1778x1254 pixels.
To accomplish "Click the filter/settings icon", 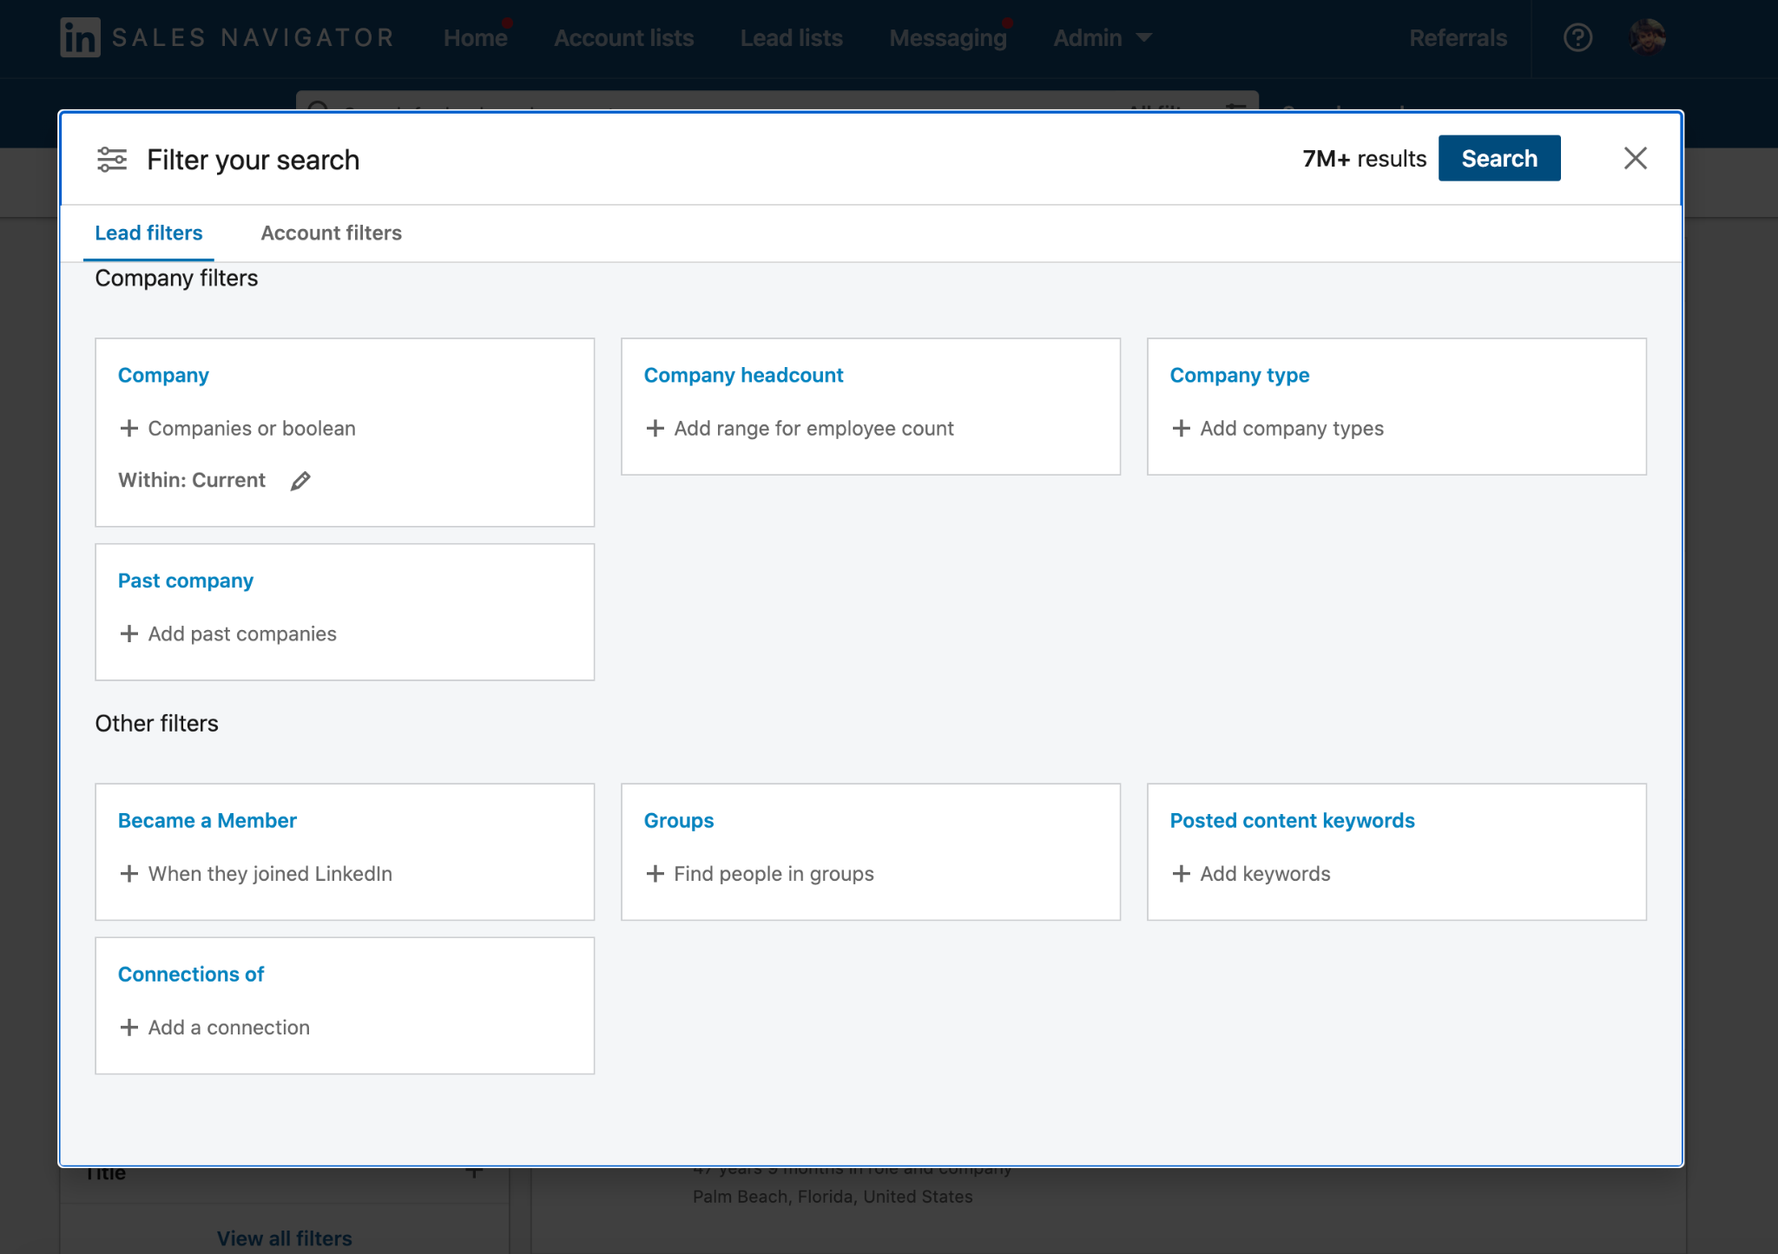I will pos(111,159).
